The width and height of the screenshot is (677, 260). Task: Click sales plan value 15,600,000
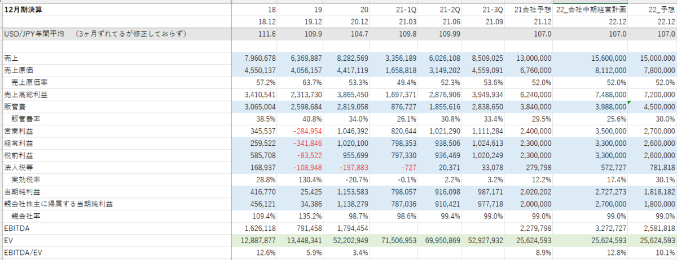point(609,58)
